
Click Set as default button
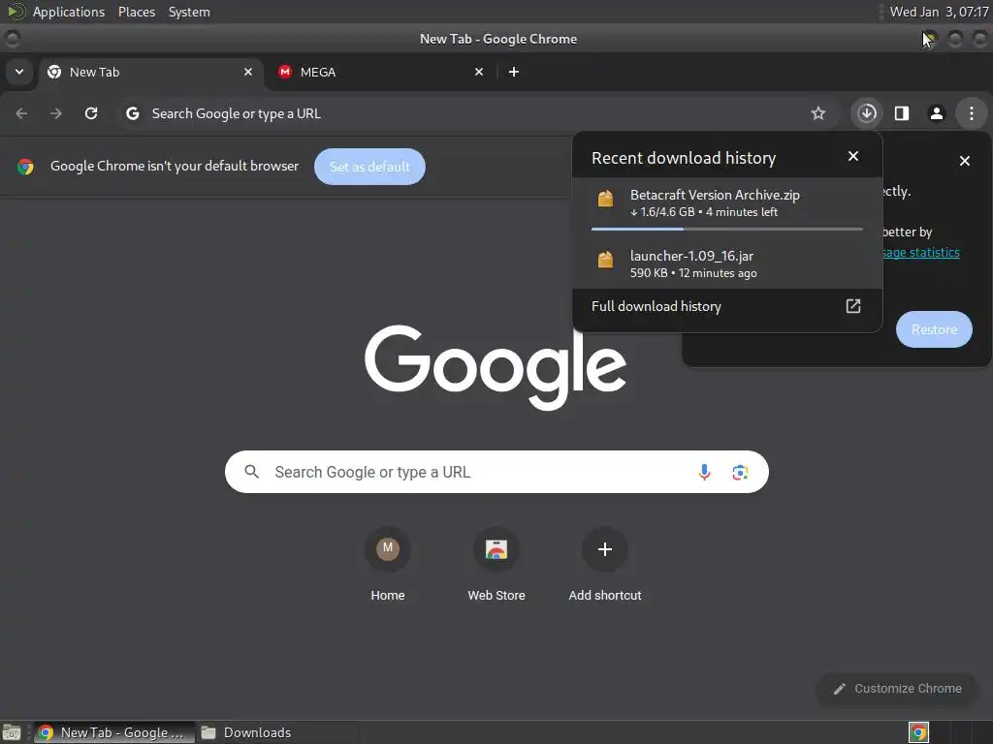point(369,167)
